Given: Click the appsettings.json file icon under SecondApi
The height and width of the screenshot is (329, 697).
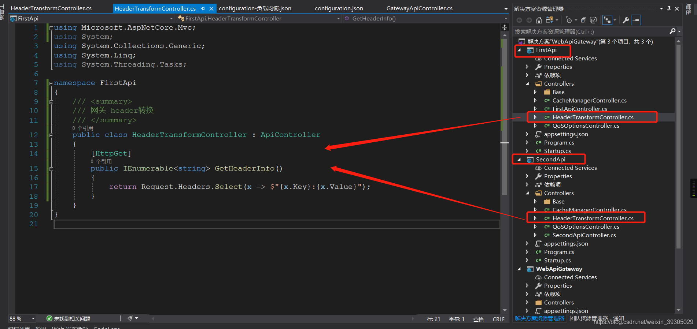Looking at the screenshot, I should [x=538, y=244].
